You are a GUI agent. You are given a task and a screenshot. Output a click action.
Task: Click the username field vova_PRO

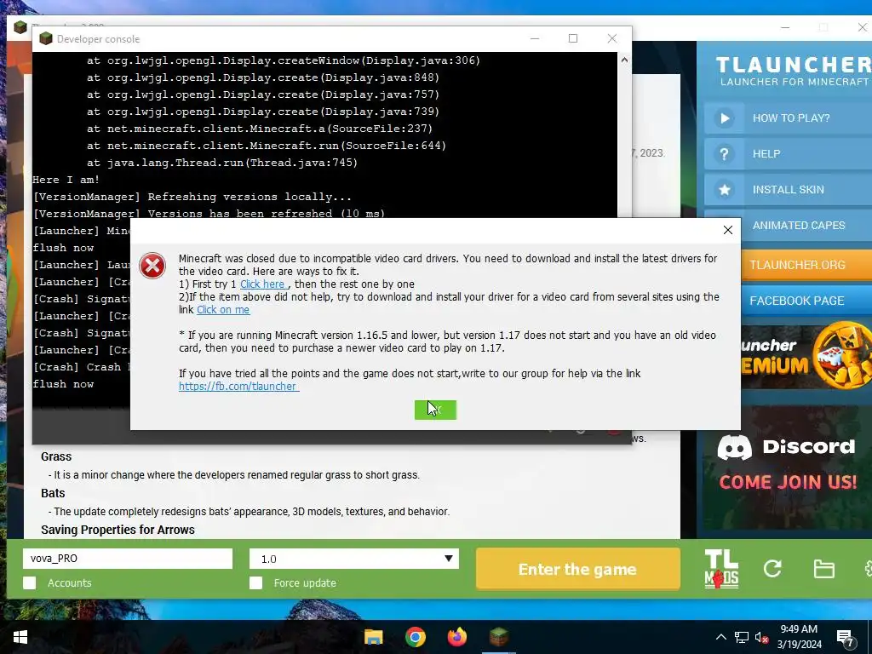coord(128,559)
